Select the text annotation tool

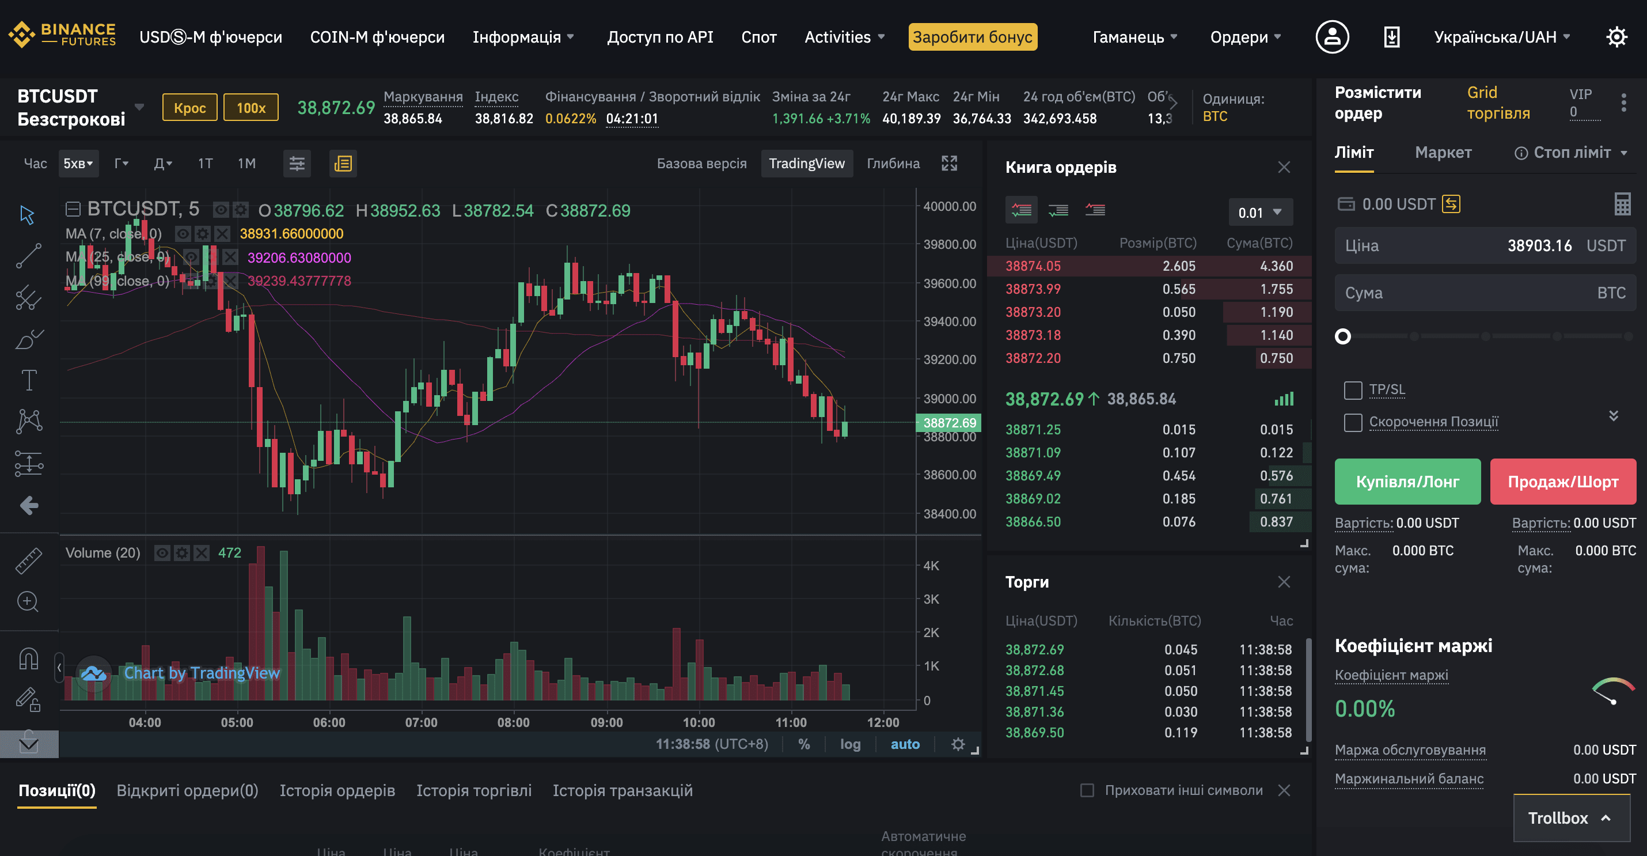coord(29,380)
